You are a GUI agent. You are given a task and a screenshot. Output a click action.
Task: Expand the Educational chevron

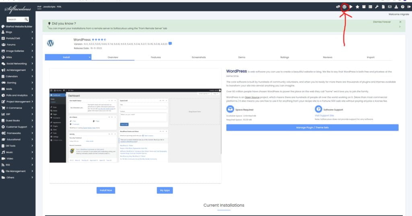(x=32, y=139)
